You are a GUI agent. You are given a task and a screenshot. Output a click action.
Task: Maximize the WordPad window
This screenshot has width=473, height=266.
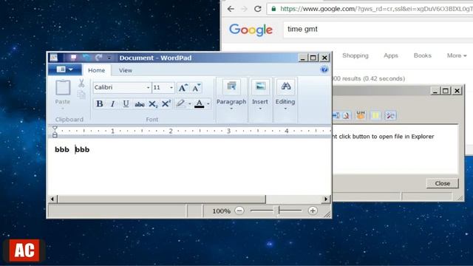coord(313,58)
